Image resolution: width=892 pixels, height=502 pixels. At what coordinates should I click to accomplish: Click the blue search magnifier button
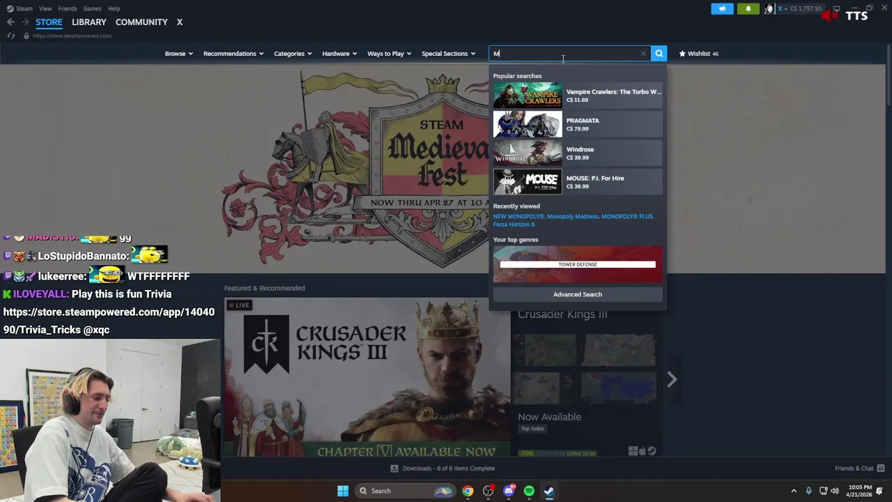[659, 54]
